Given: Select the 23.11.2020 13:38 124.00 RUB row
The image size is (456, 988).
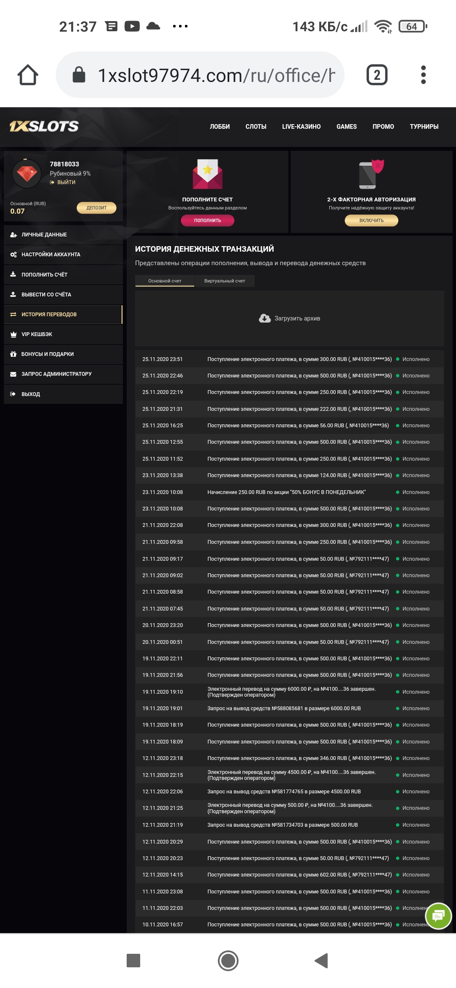Looking at the screenshot, I should 290,475.
